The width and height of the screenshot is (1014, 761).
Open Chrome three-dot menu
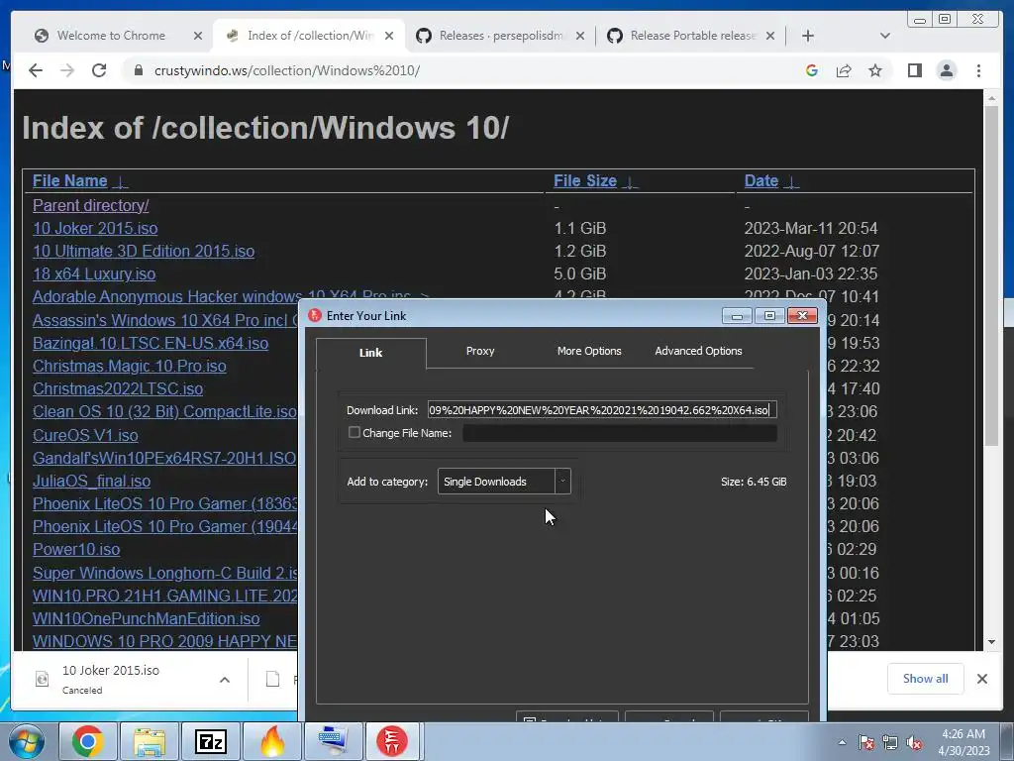(978, 70)
